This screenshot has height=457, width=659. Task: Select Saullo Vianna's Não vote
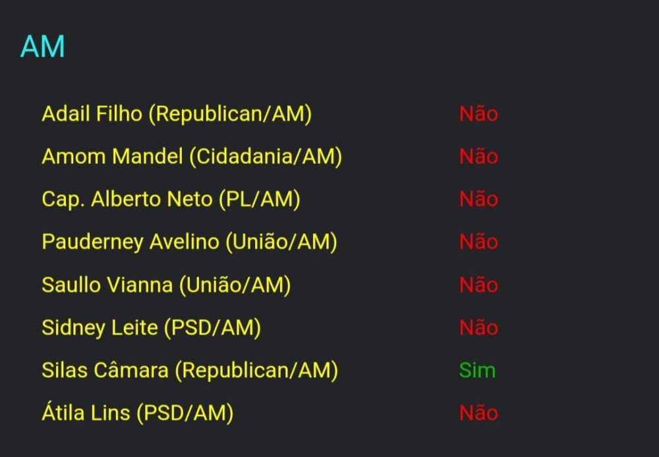click(478, 285)
